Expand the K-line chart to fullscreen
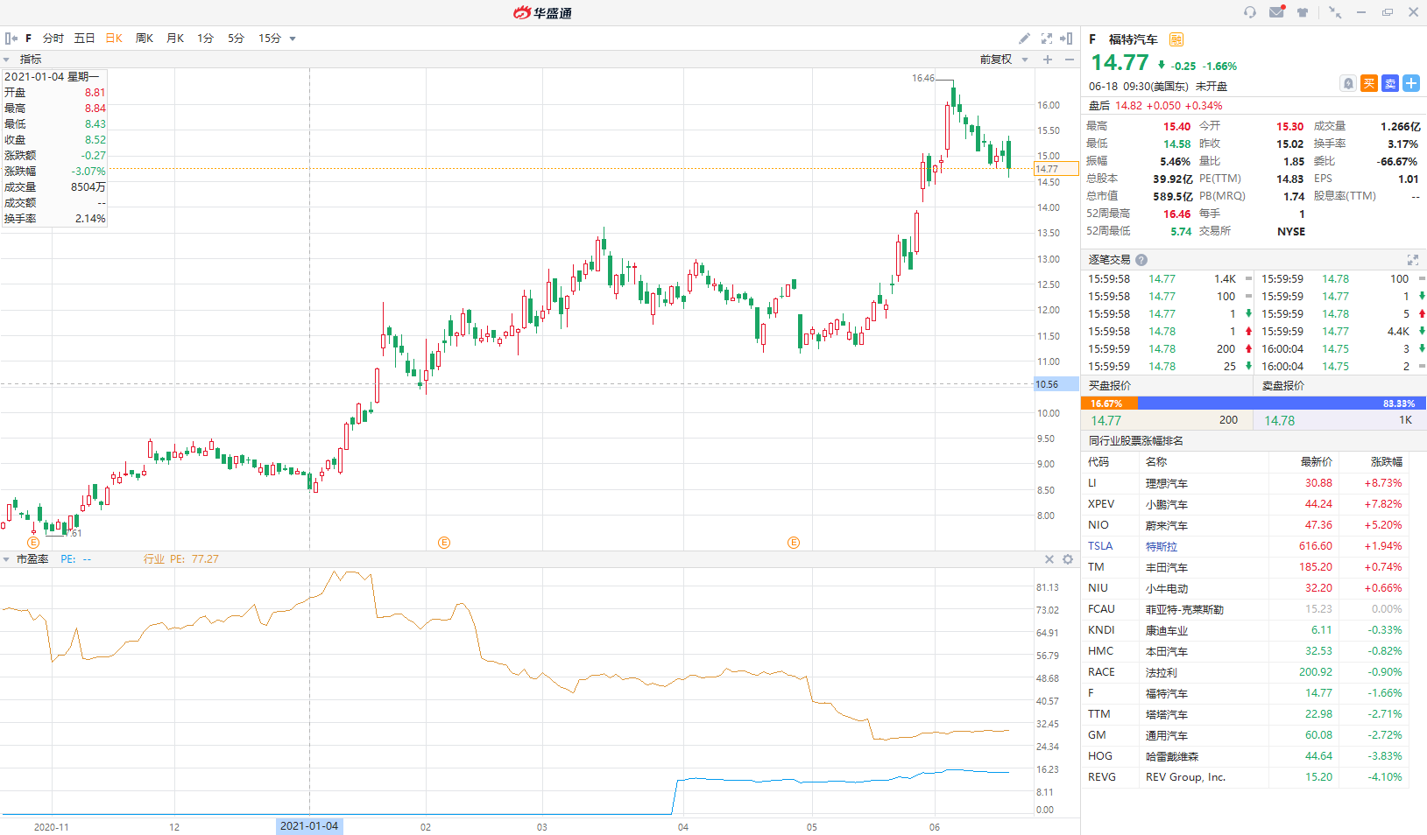 tap(1046, 39)
